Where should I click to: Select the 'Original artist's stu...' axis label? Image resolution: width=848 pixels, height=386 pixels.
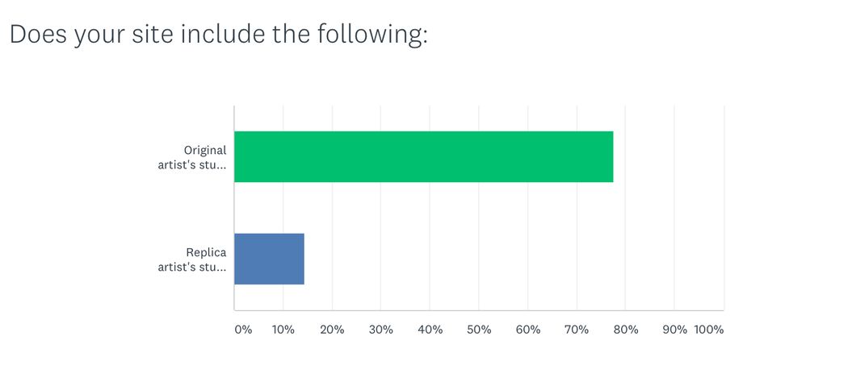pyautogui.click(x=192, y=157)
